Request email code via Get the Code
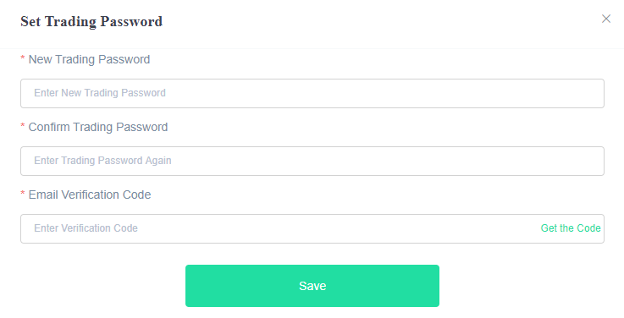The width and height of the screenshot is (624, 318). (x=571, y=228)
